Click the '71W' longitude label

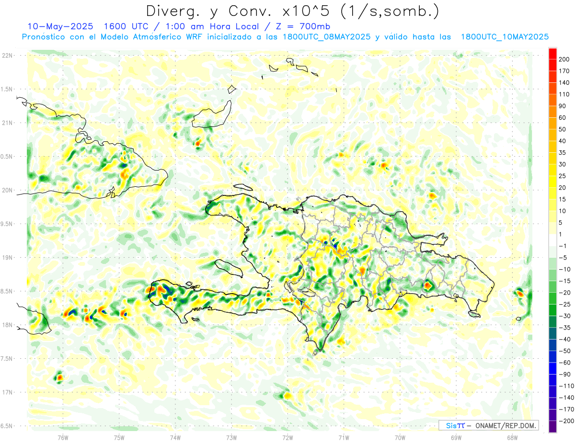coord(344,437)
